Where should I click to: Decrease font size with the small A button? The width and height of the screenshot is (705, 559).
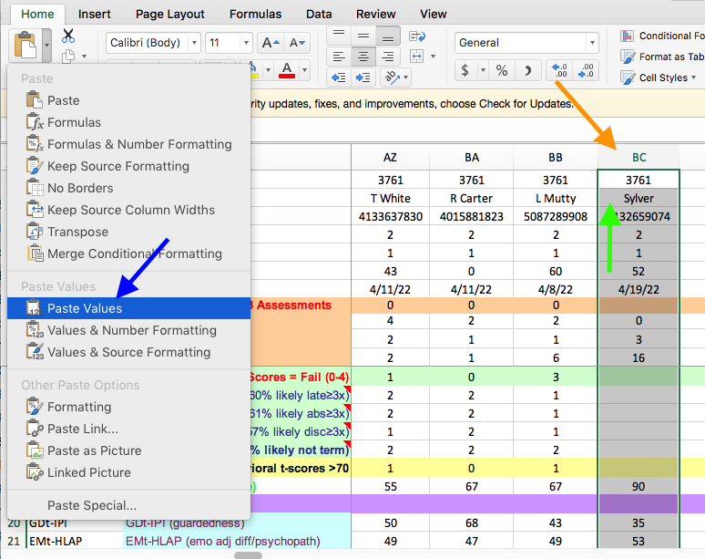click(297, 43)
